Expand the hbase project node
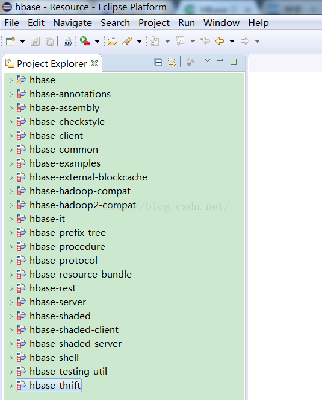The image size is (322, 400). tap(11, 81)
